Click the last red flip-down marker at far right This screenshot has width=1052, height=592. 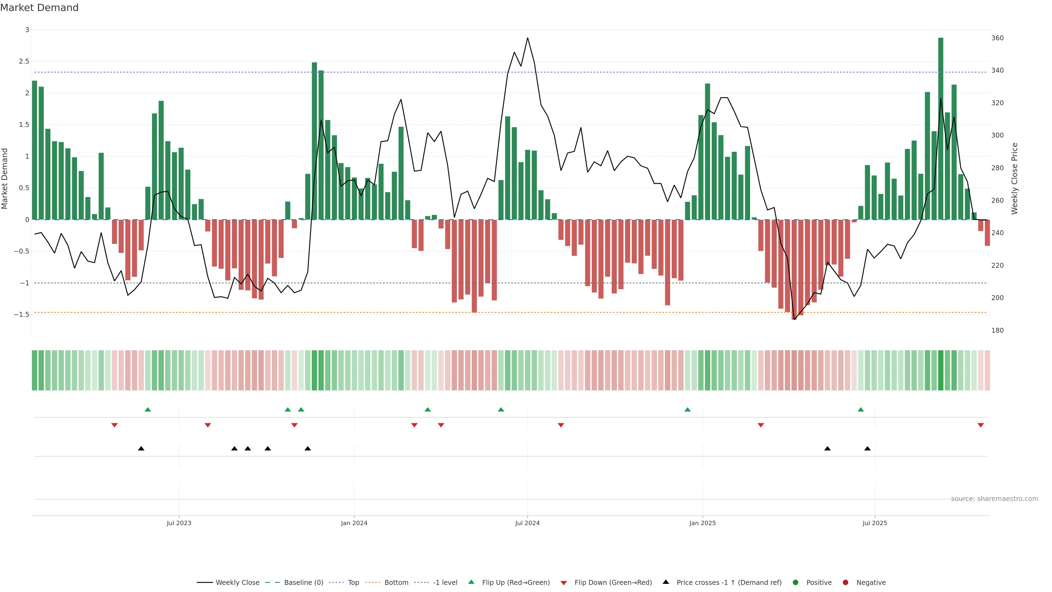(x=980, y=425)
